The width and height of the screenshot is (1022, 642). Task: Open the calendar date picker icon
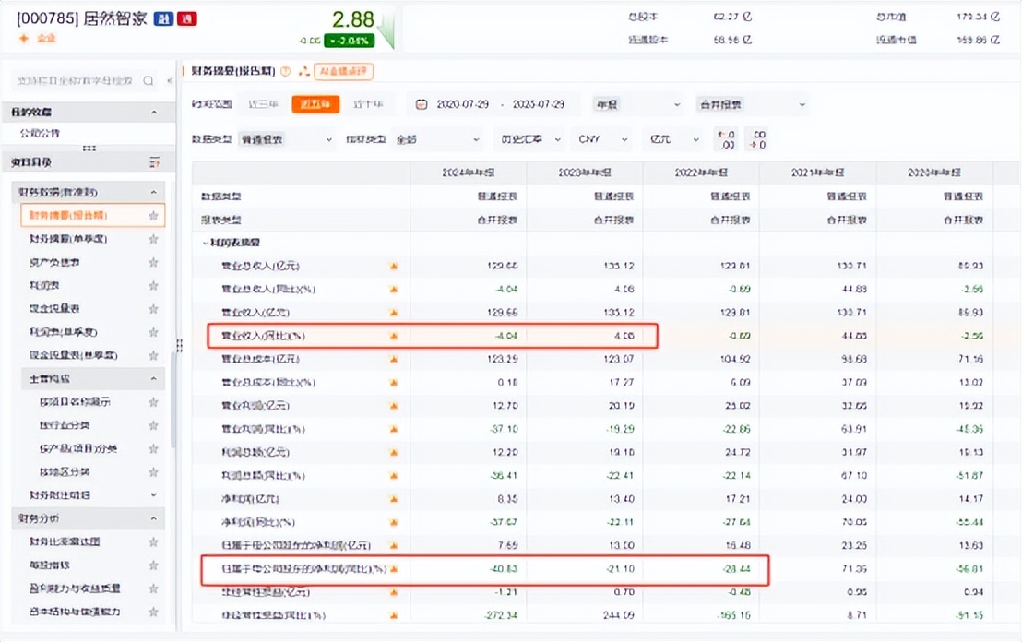(420, 104)
